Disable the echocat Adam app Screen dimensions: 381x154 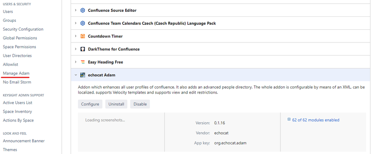tap(140, 104)
